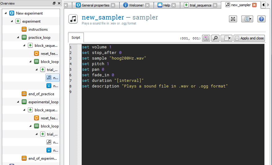Switch to the Welcome! tab
272x165 pixels.
point(136,5)
